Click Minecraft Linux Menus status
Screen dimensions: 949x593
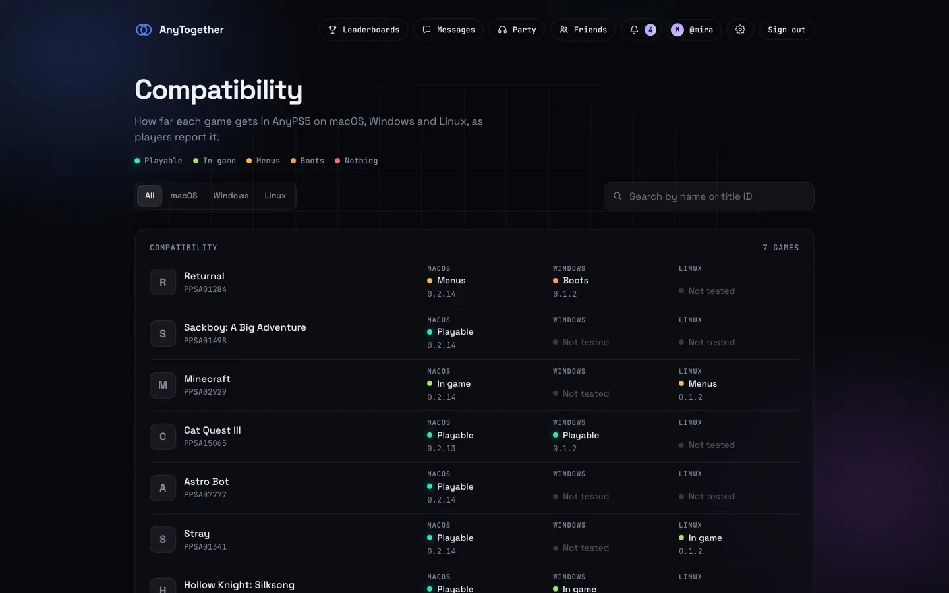pos(698,383)
